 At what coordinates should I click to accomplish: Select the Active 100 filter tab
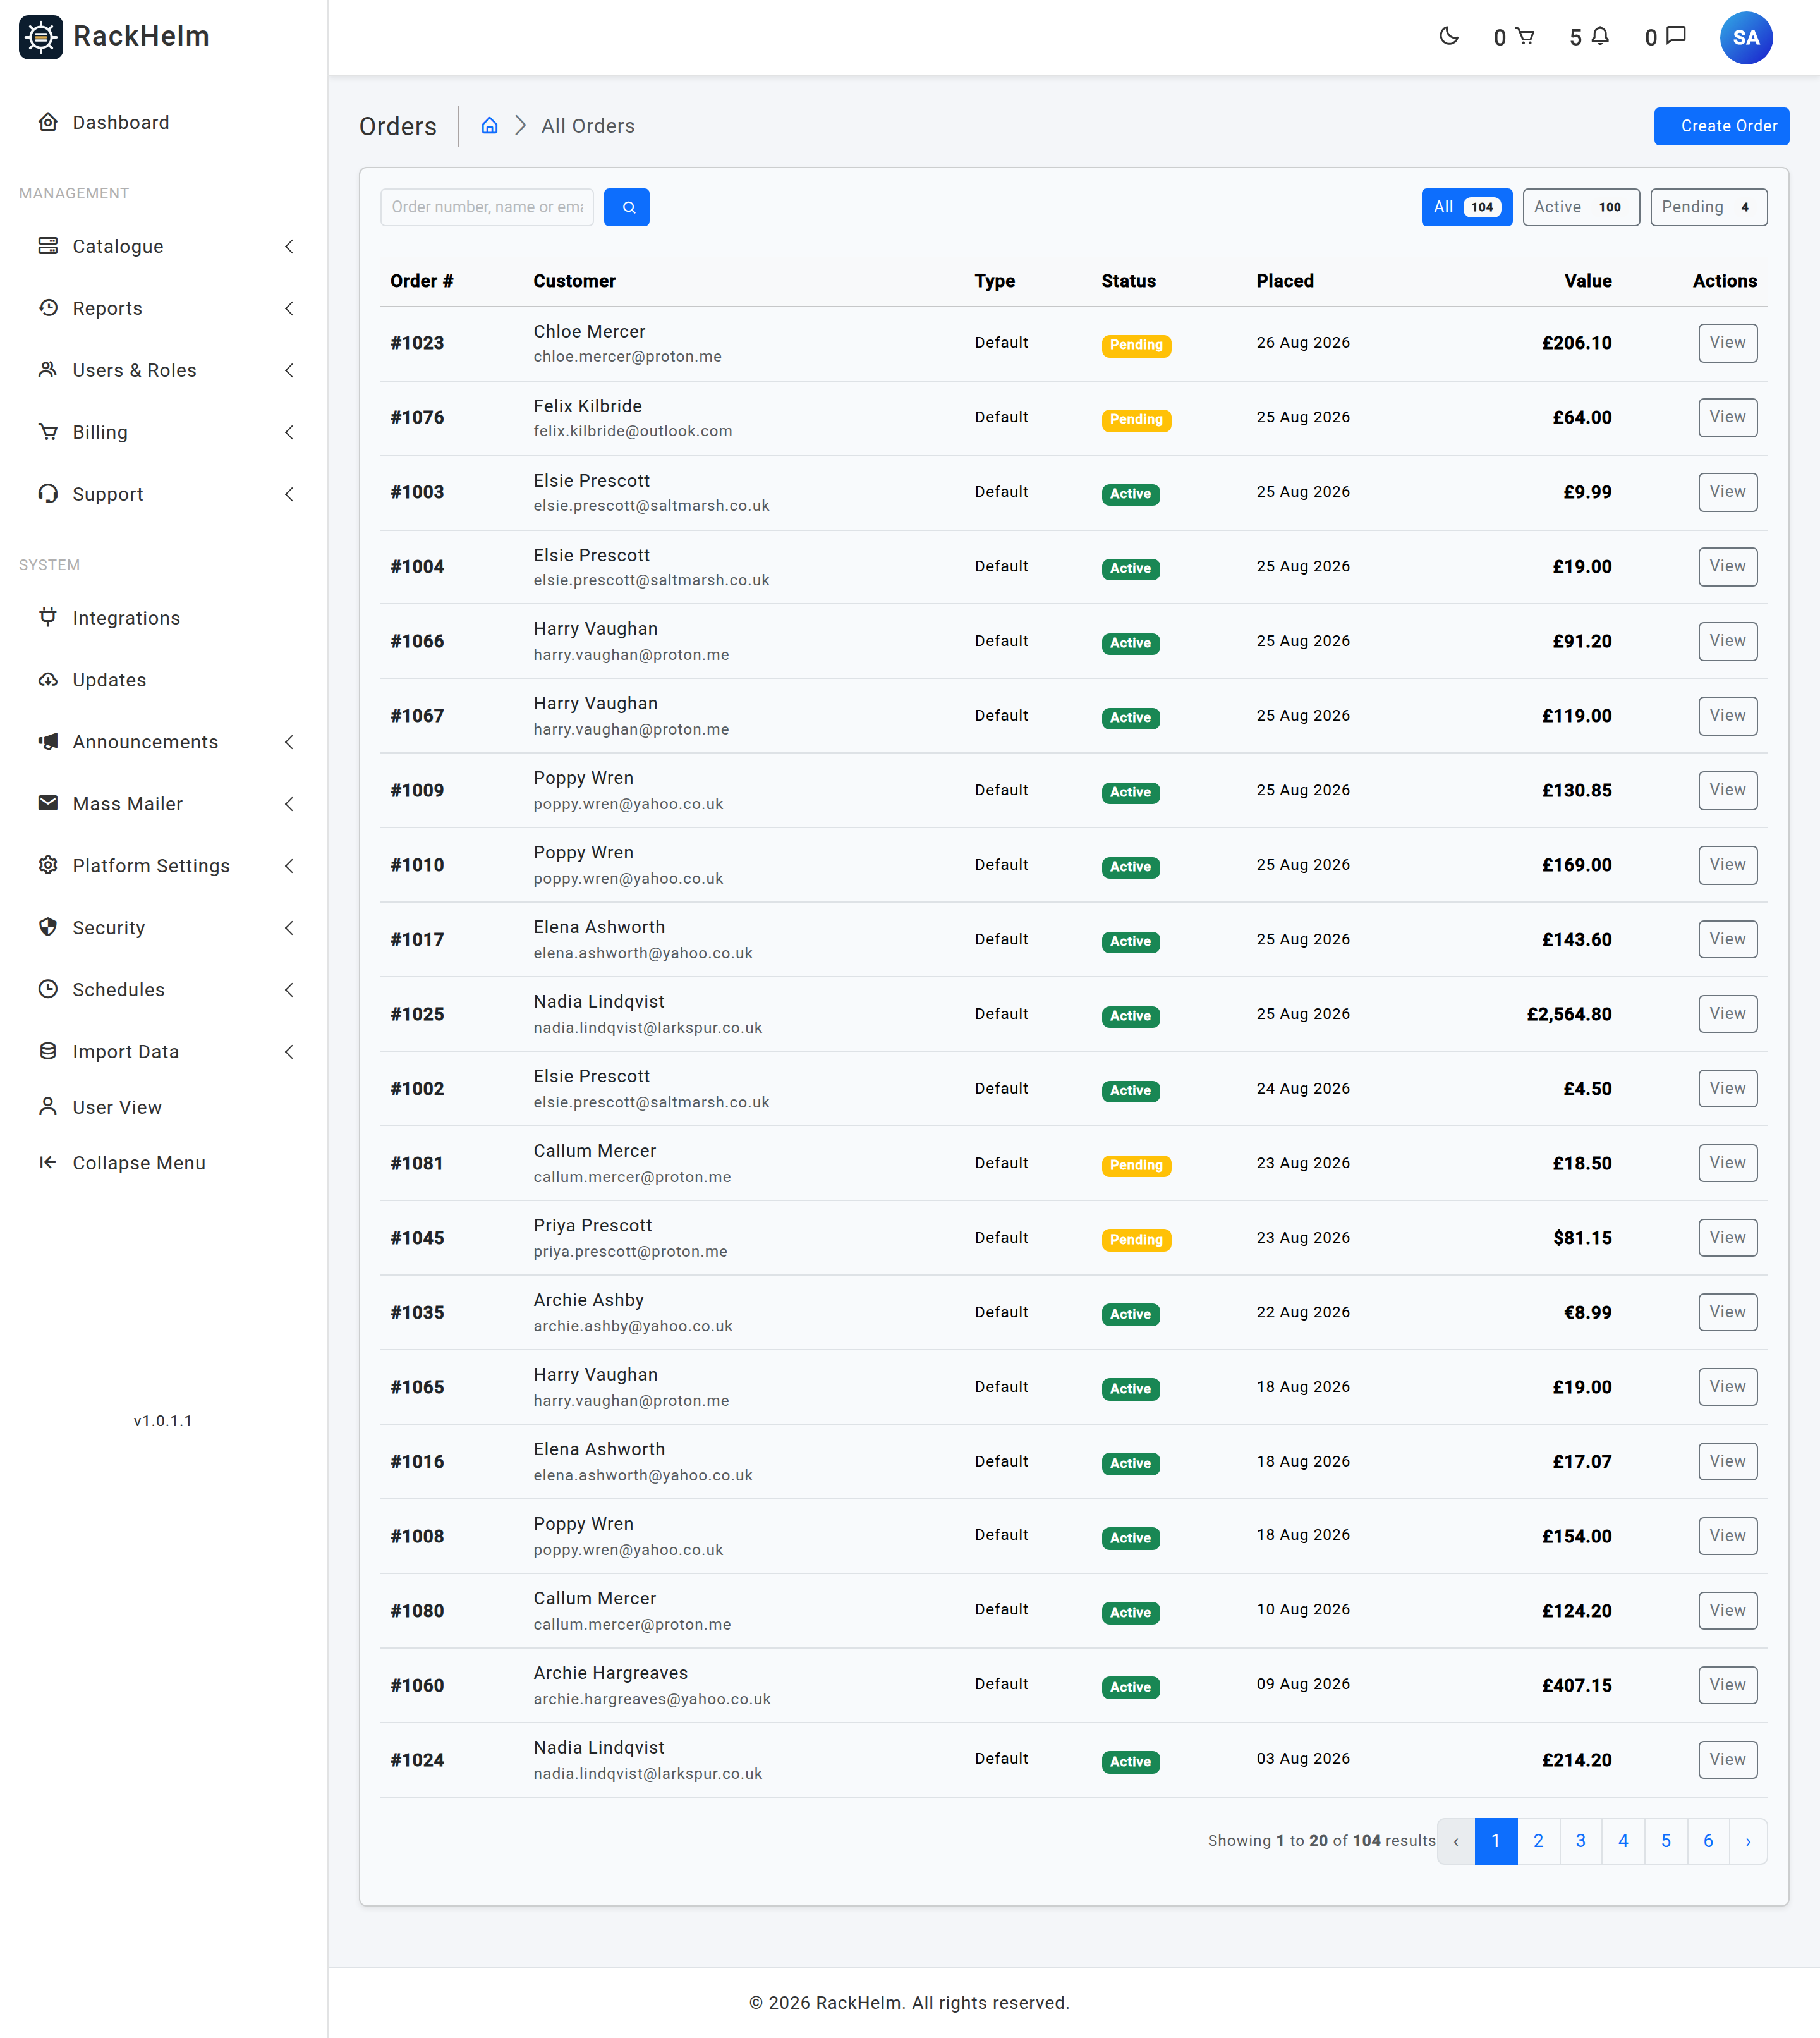point(1581,207)
